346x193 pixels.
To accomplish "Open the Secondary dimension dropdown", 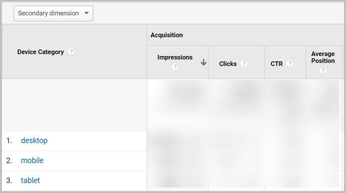I will click(53, 13).
